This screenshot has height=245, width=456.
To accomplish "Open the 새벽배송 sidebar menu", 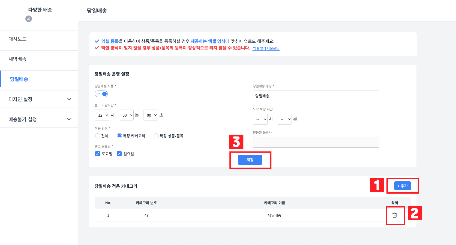I will click(x=17, y=59).
